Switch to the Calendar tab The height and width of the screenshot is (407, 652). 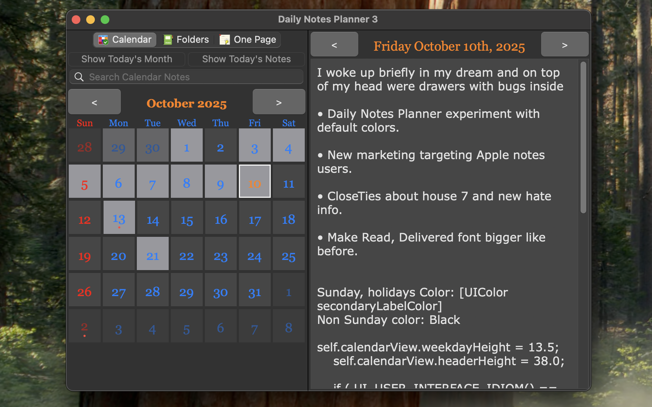[125, 40]
